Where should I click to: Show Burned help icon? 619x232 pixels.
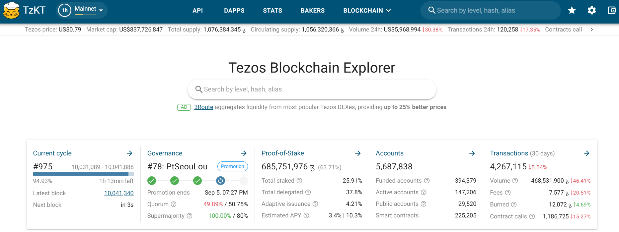[514, 204]
